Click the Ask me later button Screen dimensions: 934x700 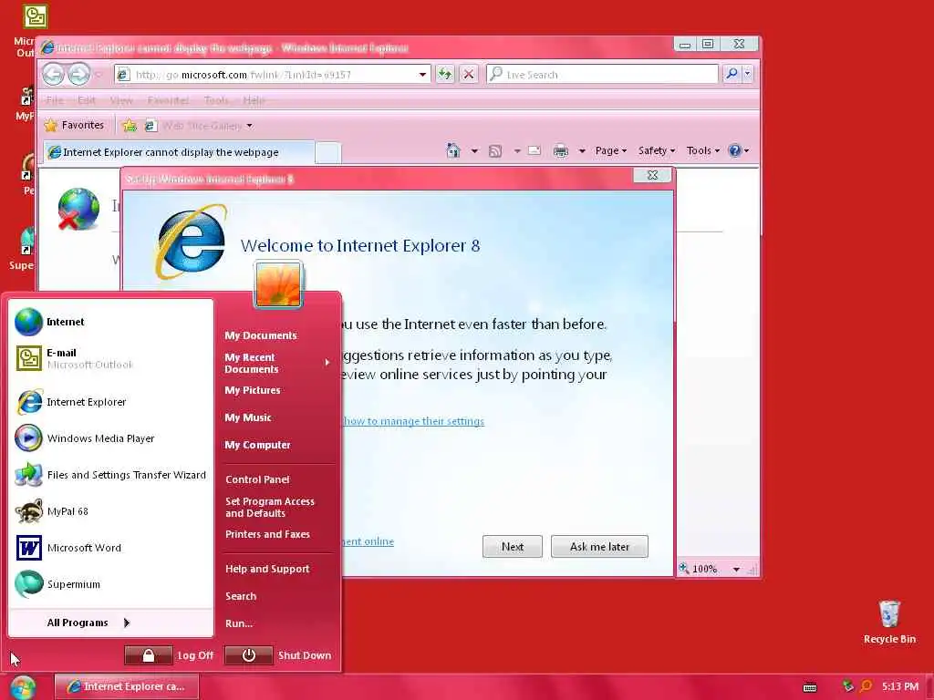[x=599, y=547]
